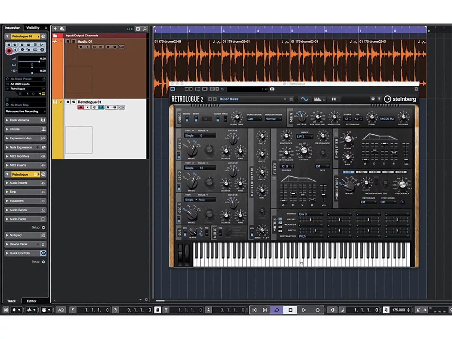Expand the MIDI Modifiers section
The width and height of the screenshot is (452, 339).
pyautogui.click(x=25, y=156)
